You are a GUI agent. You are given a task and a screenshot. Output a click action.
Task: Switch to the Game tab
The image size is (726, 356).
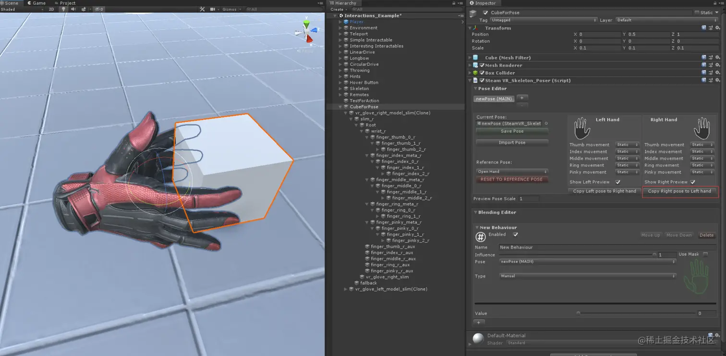click(36, 3)
